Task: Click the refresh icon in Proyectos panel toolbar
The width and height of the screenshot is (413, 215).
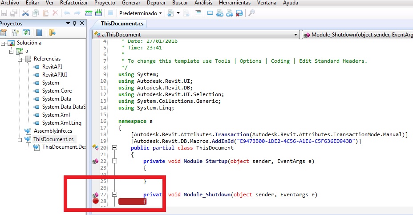Action: pos(26,32)
